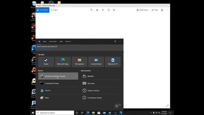Open File Explorer from the taskbar
The width and height of the screenshot is (204, 115).
click(93, 113)
